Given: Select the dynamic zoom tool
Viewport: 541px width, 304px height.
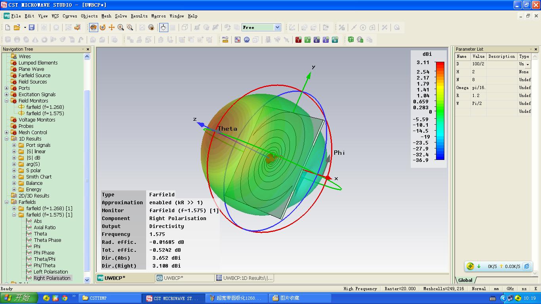Looking at the screenshot, I should [121, 27].
